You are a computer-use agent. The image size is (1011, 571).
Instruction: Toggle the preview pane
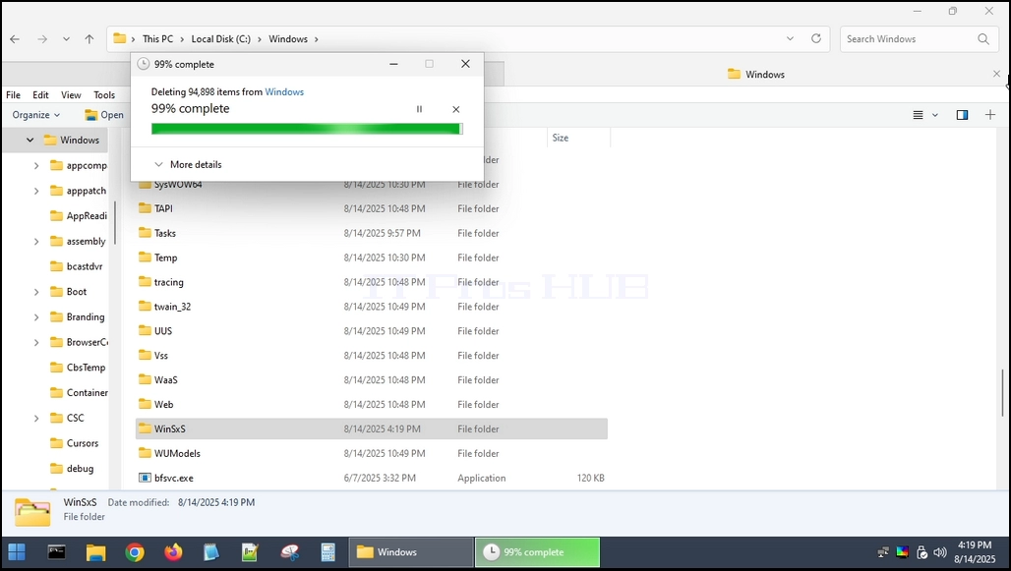962,115
